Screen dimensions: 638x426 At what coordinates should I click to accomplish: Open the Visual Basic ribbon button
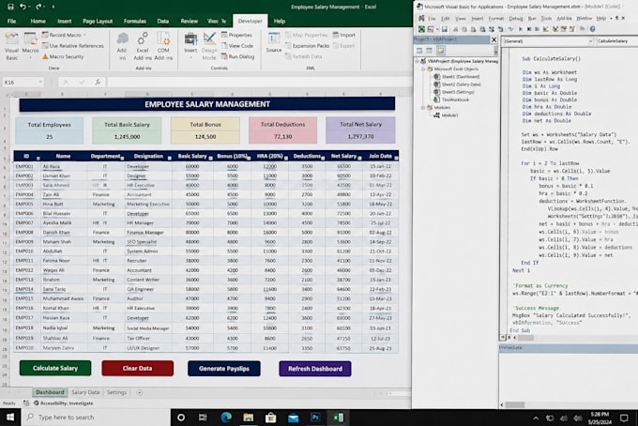click(11, 46)
